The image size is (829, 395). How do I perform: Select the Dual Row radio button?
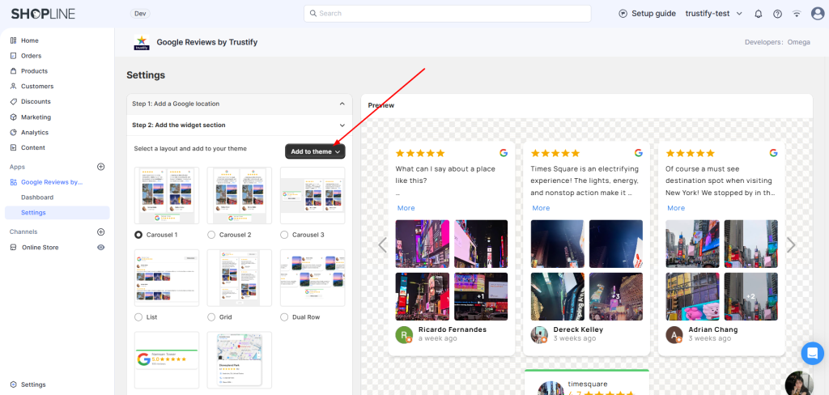(284, 317)
